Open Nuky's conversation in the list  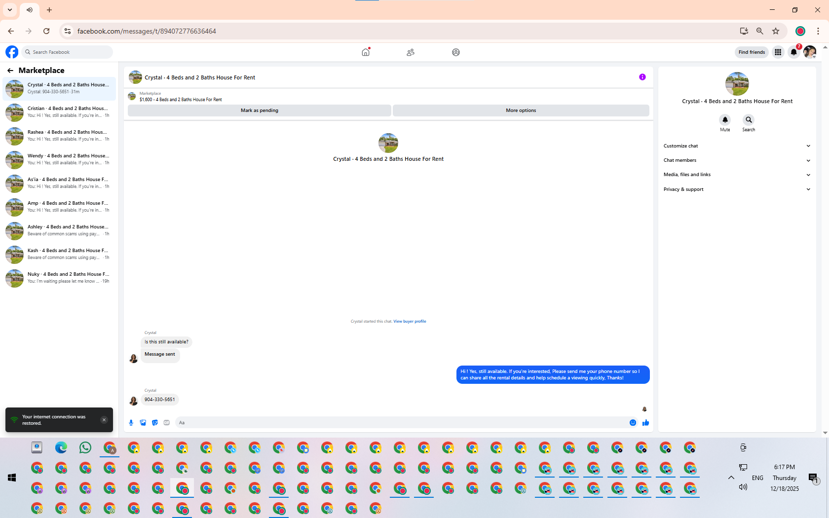pyautogui.click(x=59, y=278)
